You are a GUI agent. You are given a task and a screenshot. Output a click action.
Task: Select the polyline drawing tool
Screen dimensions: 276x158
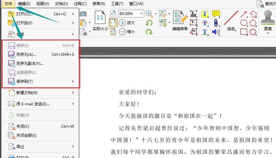click(x=253, y=14)
